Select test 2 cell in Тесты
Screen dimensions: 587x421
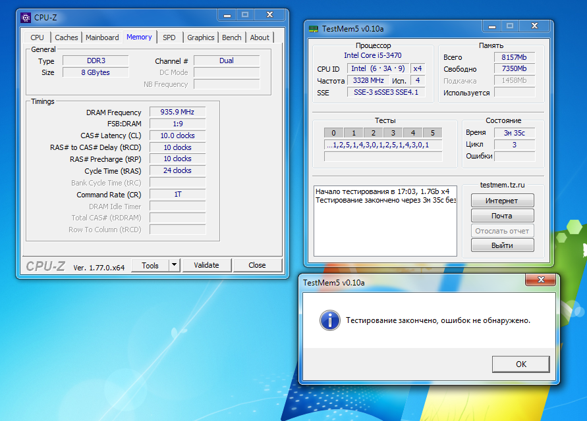(x=374, y=133)
